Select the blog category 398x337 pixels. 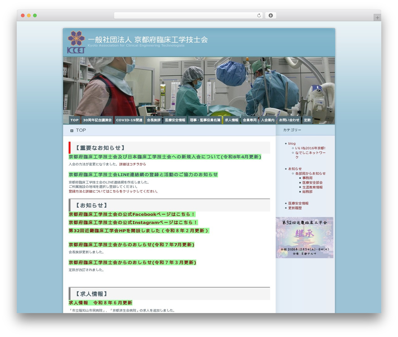click(x=292, y=144)
